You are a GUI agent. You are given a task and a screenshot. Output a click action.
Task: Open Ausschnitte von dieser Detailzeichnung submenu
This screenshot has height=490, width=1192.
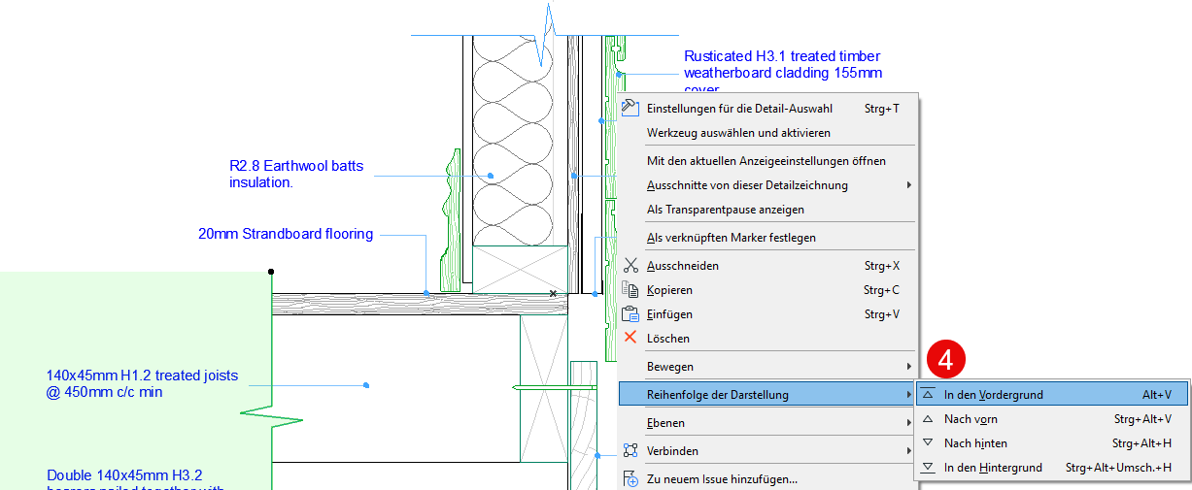pyautogui.click(x=767, y=184)
